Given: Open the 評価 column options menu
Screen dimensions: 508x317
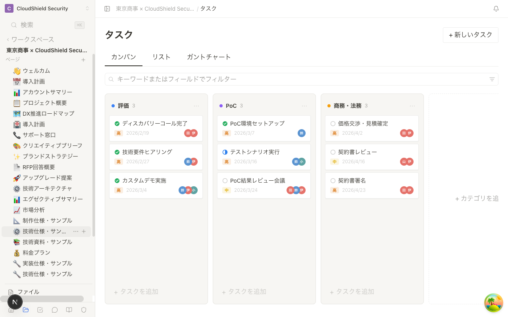Looking at the screenshot, I should tap(196, 106).
